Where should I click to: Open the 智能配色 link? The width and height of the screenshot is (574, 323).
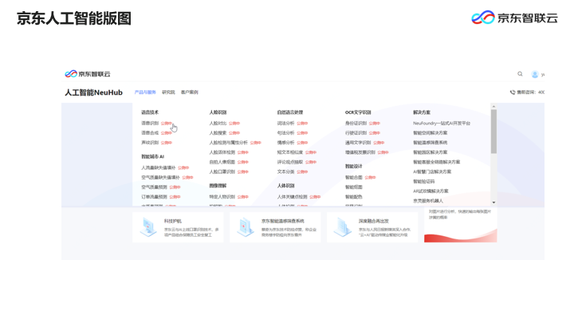pos(354,197)
